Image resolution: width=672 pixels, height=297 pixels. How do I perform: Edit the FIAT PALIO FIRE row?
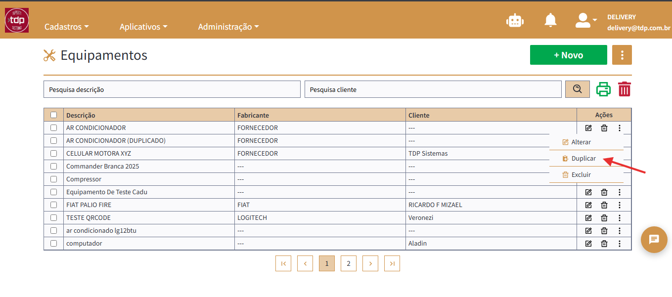(x=588, y=205)
